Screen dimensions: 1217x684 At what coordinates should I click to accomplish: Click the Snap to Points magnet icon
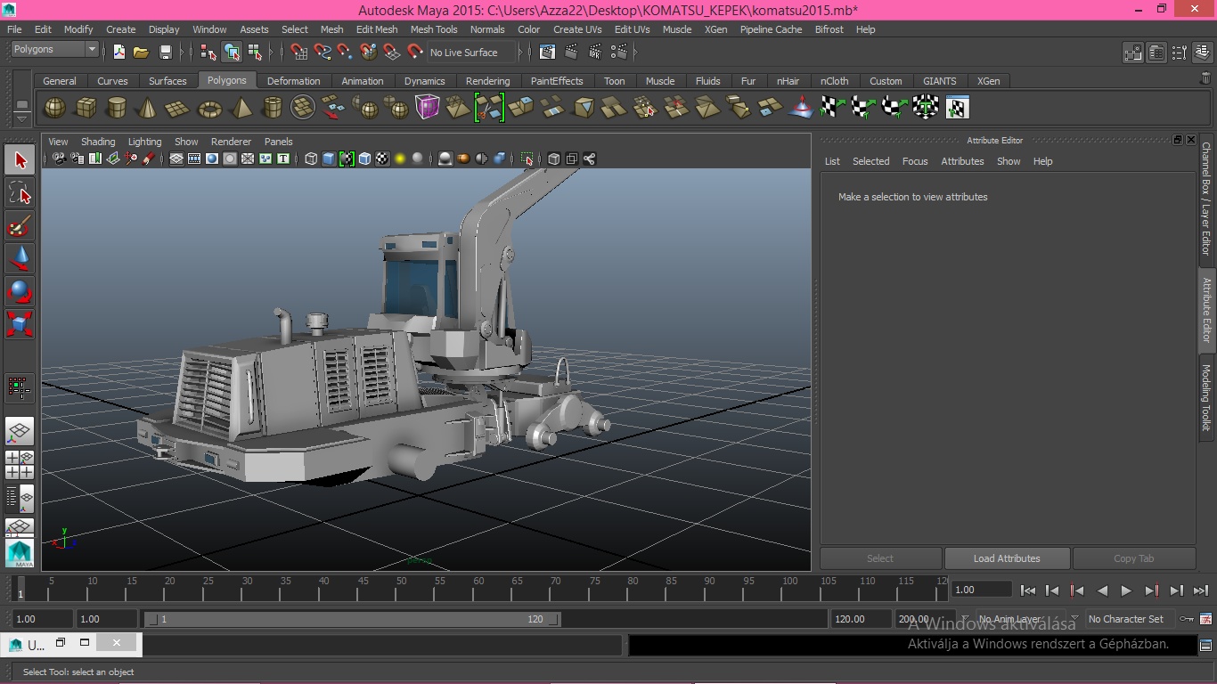coord(345,52)
